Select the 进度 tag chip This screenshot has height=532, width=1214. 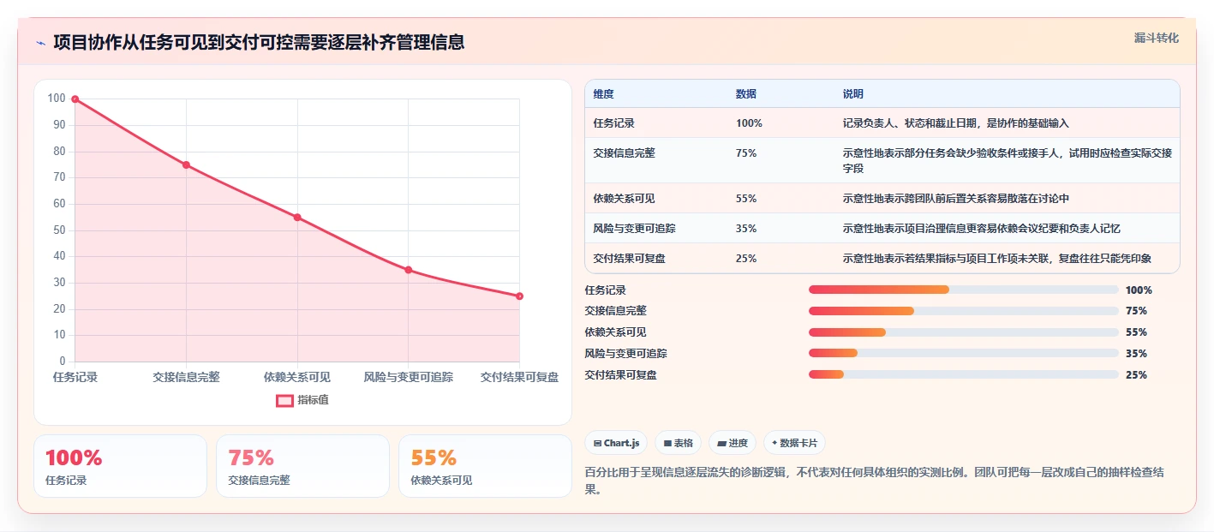(733, 443)
